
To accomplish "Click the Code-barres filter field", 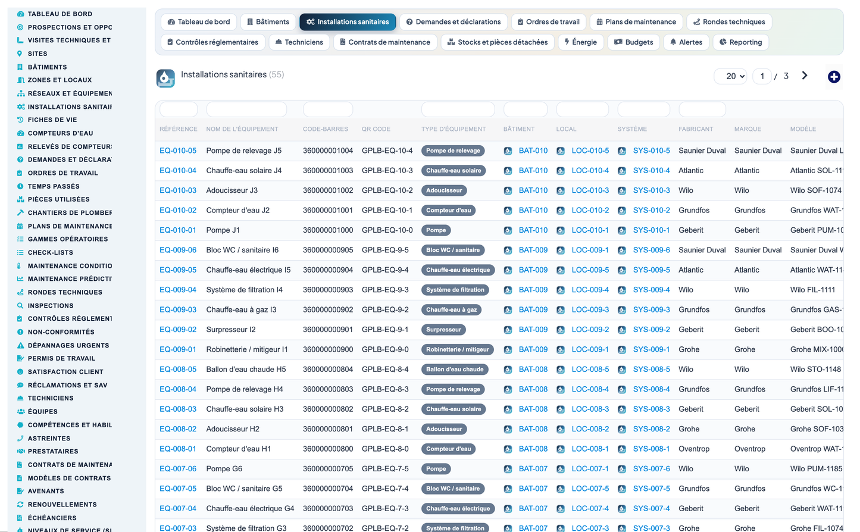I will (328, 109).
